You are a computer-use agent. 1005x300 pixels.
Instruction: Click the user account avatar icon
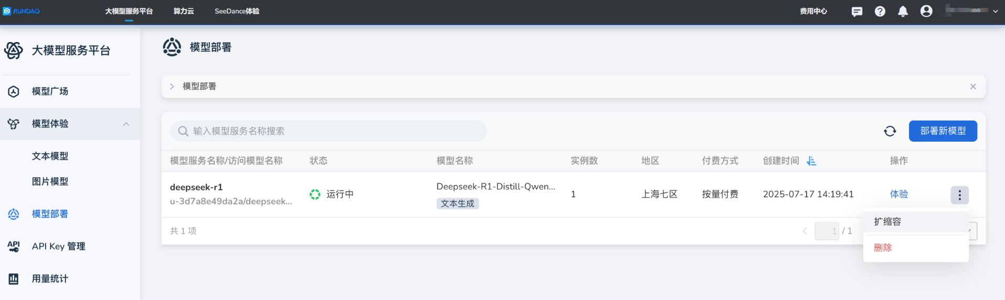pyautogui.click(x=926, y=11)
